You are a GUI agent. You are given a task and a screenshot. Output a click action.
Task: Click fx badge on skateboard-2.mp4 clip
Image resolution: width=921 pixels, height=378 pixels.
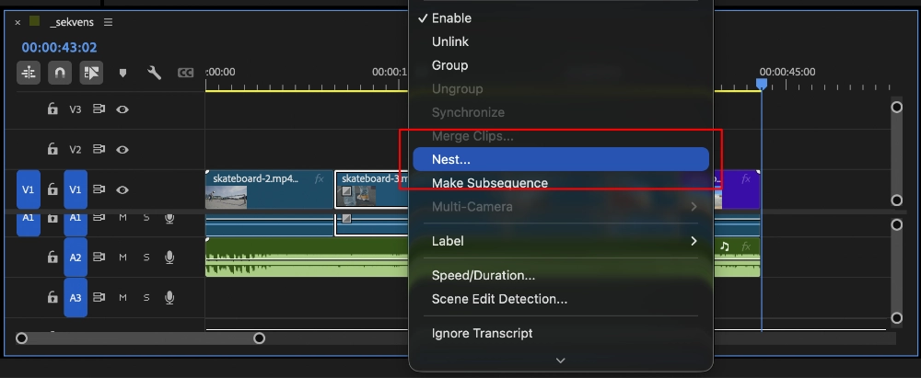coord(319,178)
